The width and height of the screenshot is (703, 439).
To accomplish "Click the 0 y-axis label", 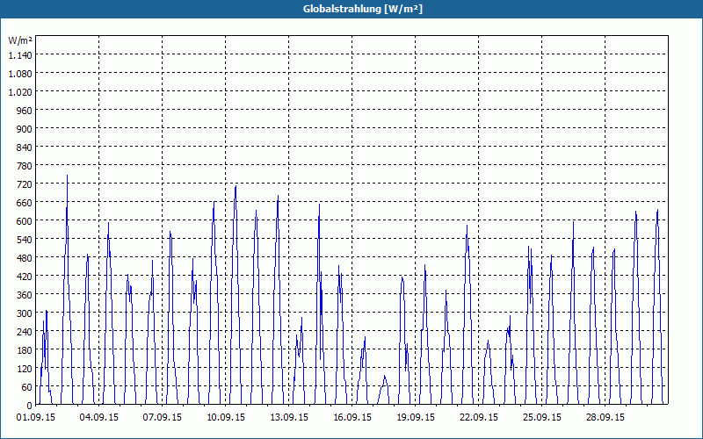I will pyautogui.click(x=30, y=406).
